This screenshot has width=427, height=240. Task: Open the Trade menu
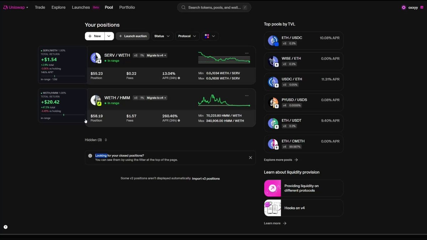(x=40, y=7)
